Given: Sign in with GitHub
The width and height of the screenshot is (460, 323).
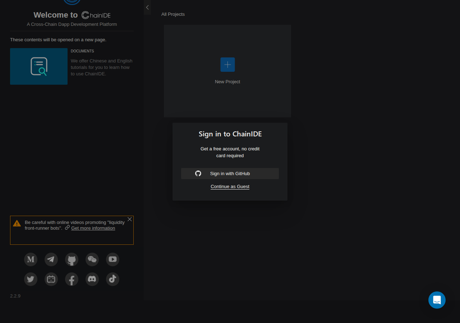Looking at the screenshot, I should pos(230,173).
